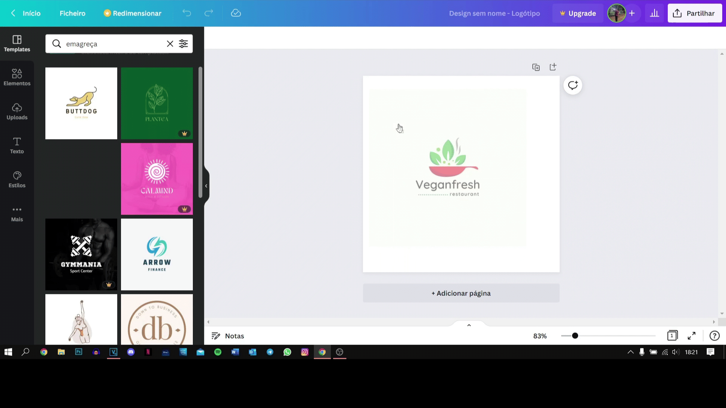The height and width of the screenshot is (408, 726).
Task: Select the Gymmania template thumbnail
Action: coord(81,254)
